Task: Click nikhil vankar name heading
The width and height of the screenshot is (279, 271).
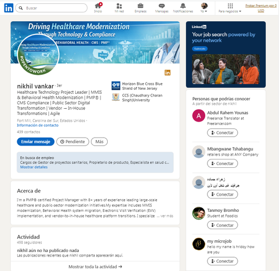Action: click(35, 86)
